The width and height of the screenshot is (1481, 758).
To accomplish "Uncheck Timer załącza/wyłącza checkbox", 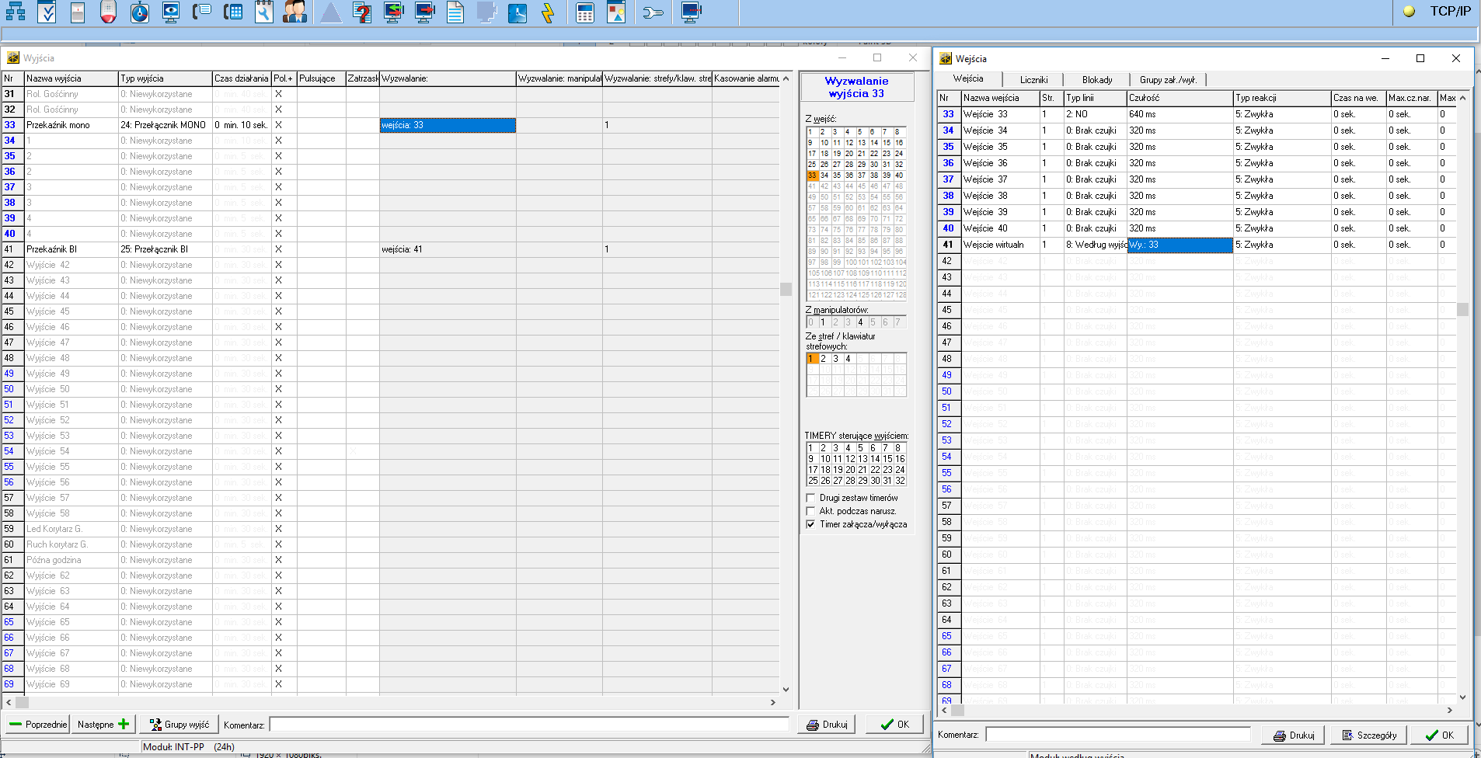I will (810, 524).
